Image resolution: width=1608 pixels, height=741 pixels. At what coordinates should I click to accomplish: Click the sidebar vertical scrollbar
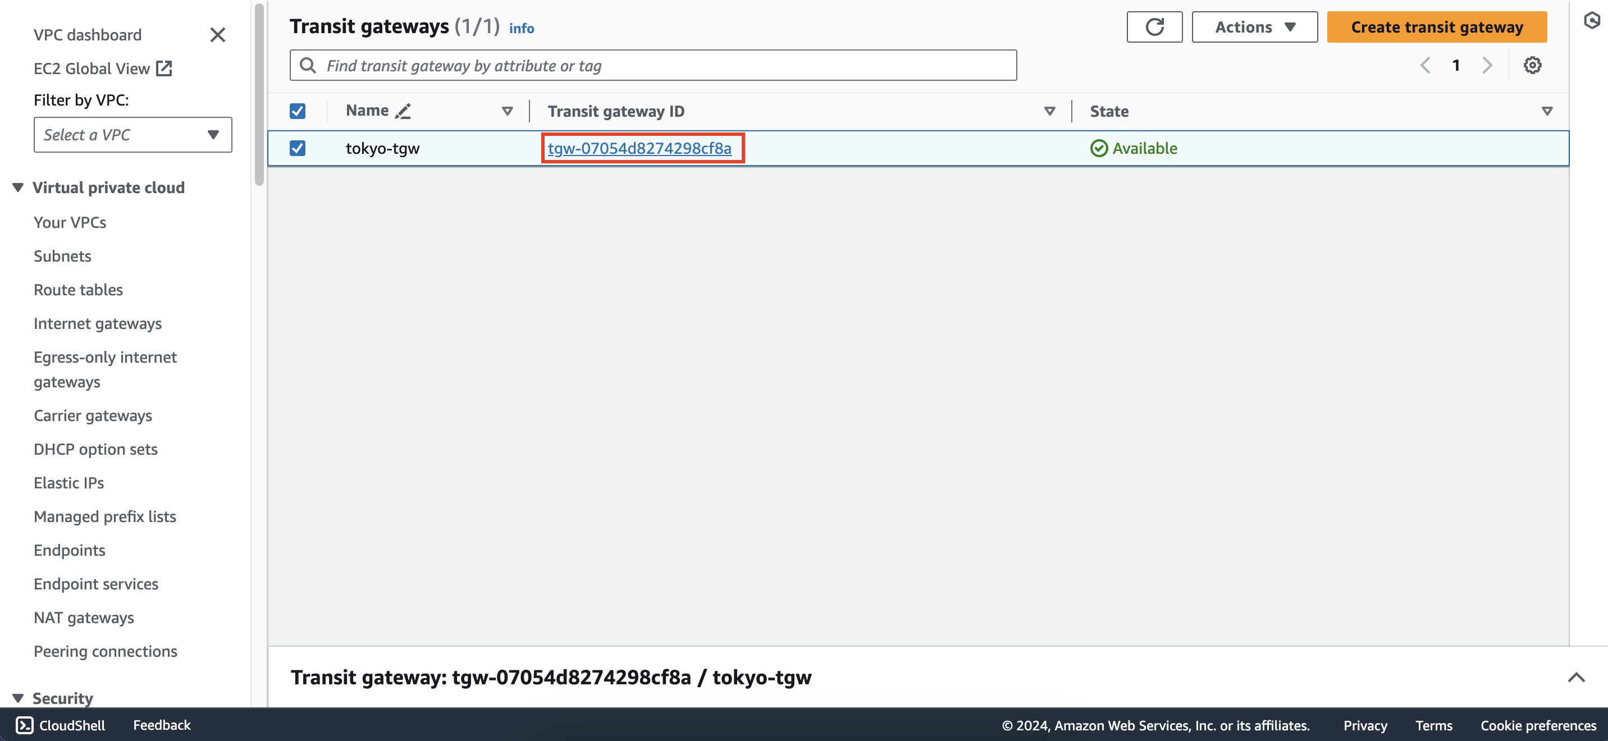point(259,94)
